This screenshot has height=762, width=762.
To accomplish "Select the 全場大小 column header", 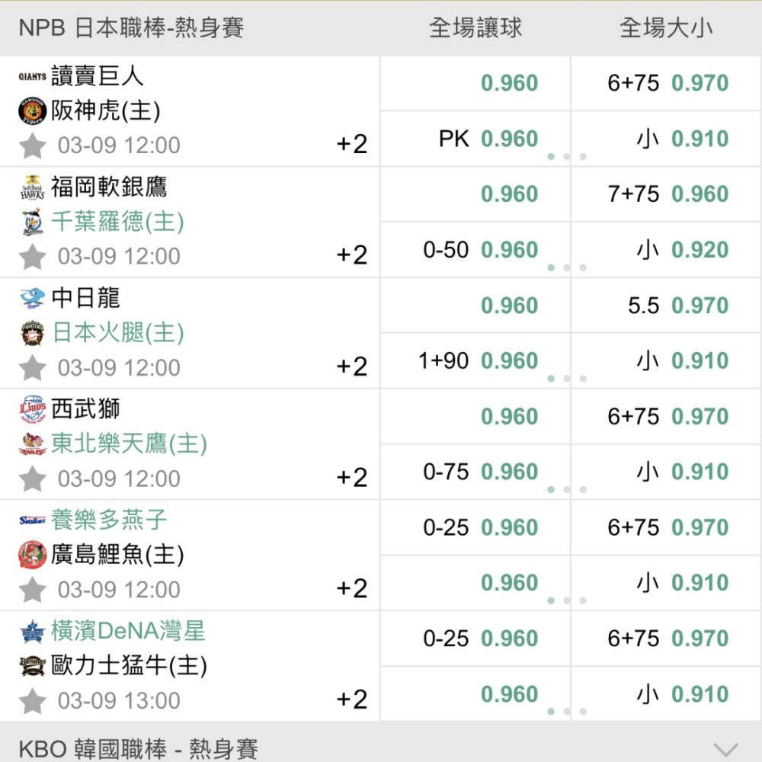I will pos(665,28).
